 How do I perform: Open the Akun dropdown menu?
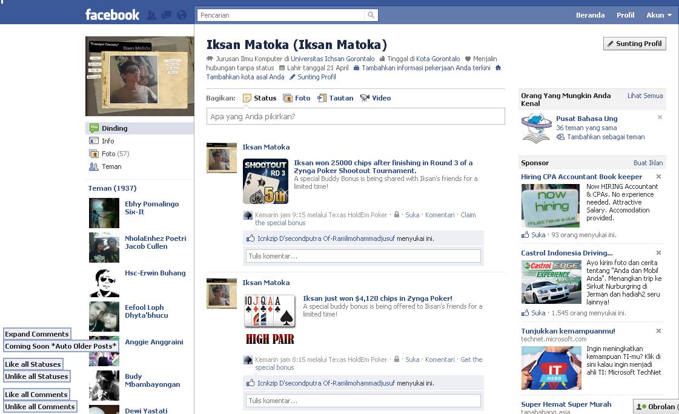point(658,15)
